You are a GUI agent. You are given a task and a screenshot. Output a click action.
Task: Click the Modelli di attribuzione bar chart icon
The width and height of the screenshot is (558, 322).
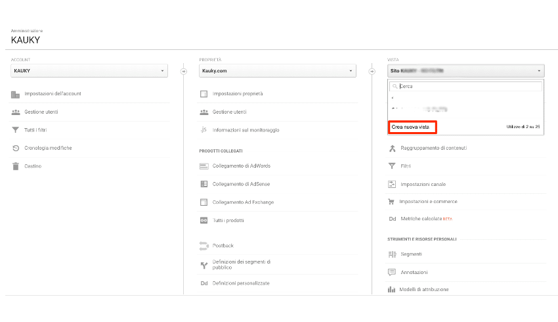(x=391, y=290)
